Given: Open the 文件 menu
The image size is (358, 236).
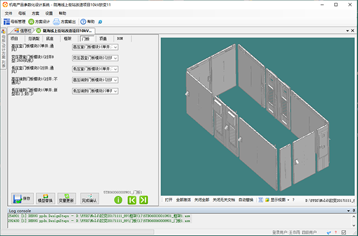Looking at the screenshot, I should [x=8, y=14].
